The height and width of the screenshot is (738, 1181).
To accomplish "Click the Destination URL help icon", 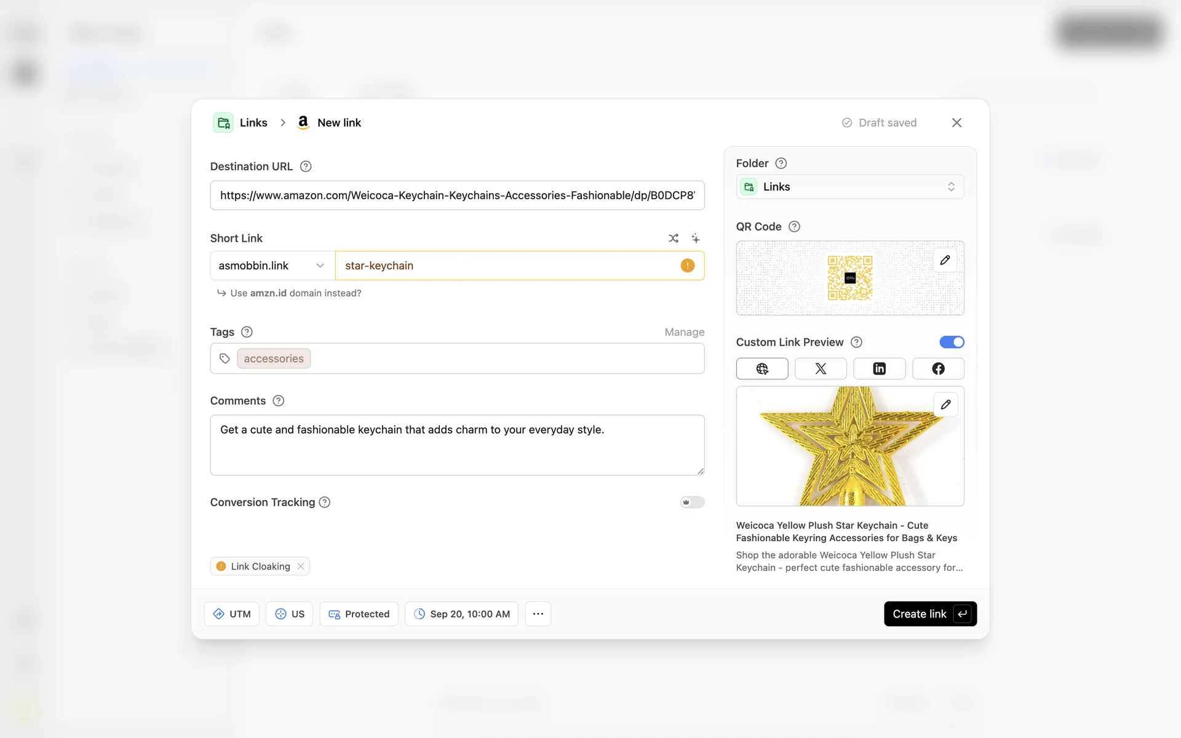I will point(306,167).
